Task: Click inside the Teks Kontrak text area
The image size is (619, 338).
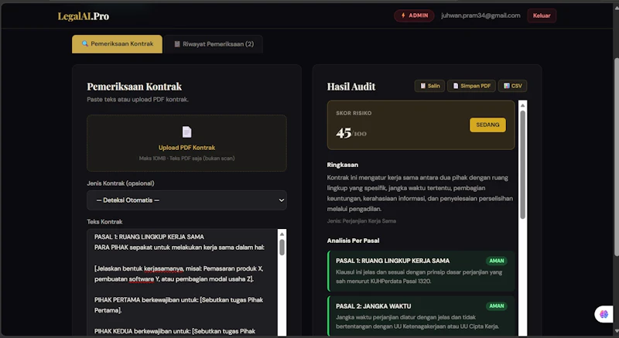Action: (x=183, y=282)
